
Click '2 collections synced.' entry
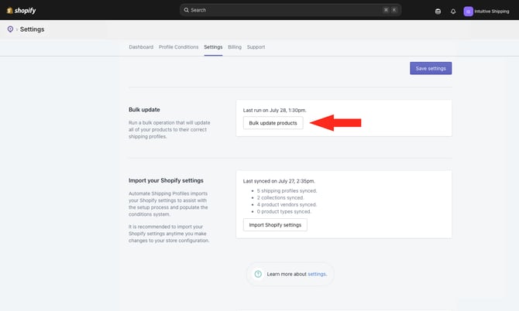280,197
